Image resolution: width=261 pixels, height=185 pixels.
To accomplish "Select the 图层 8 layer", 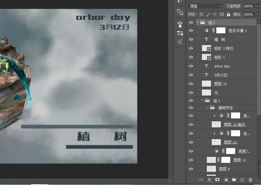I will (x=226, y=169).
